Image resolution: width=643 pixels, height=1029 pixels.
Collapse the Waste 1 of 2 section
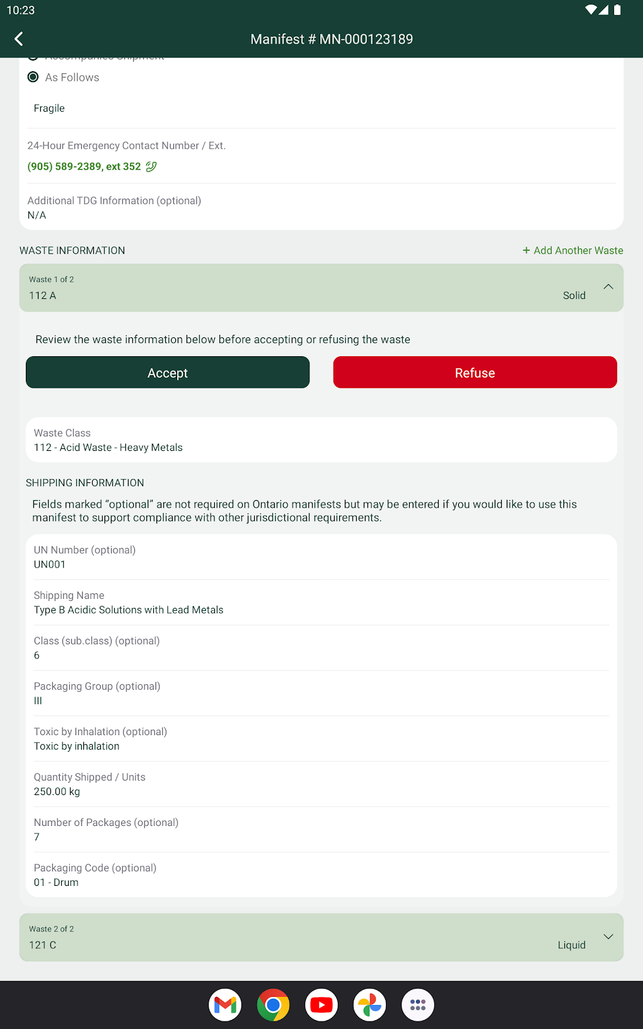[608, 287]
